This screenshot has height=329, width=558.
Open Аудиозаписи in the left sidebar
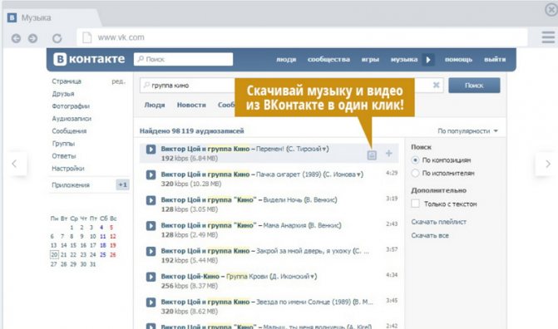72,119
